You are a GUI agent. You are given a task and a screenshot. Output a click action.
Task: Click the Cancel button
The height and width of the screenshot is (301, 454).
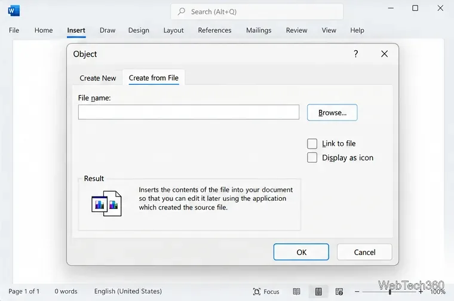pyautogui.click(x=364, y=252)
